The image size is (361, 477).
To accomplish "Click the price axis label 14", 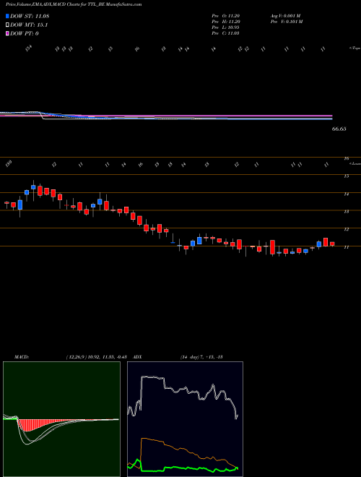I will tap(347, 194).
